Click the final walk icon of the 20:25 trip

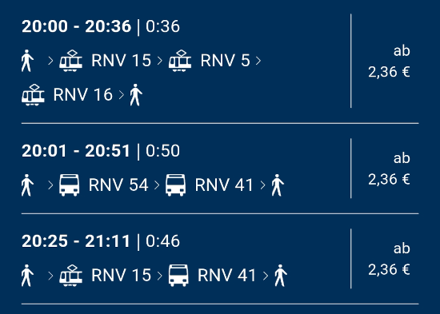point(281,276)
